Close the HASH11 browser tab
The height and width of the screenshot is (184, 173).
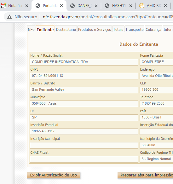click(x=131, y=6)
